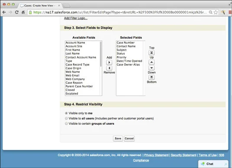232x168 pixels.
Task: Click the secure lock icon in address bar
Action: pyautogui.click(x=30, y=12)
